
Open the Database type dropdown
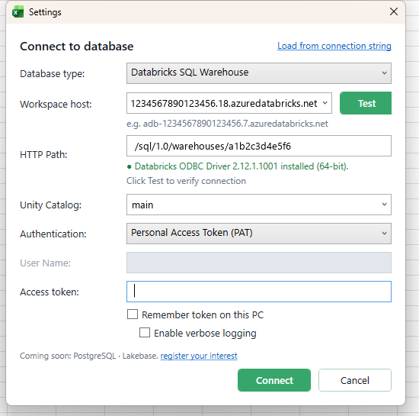[x=259, y=73]
